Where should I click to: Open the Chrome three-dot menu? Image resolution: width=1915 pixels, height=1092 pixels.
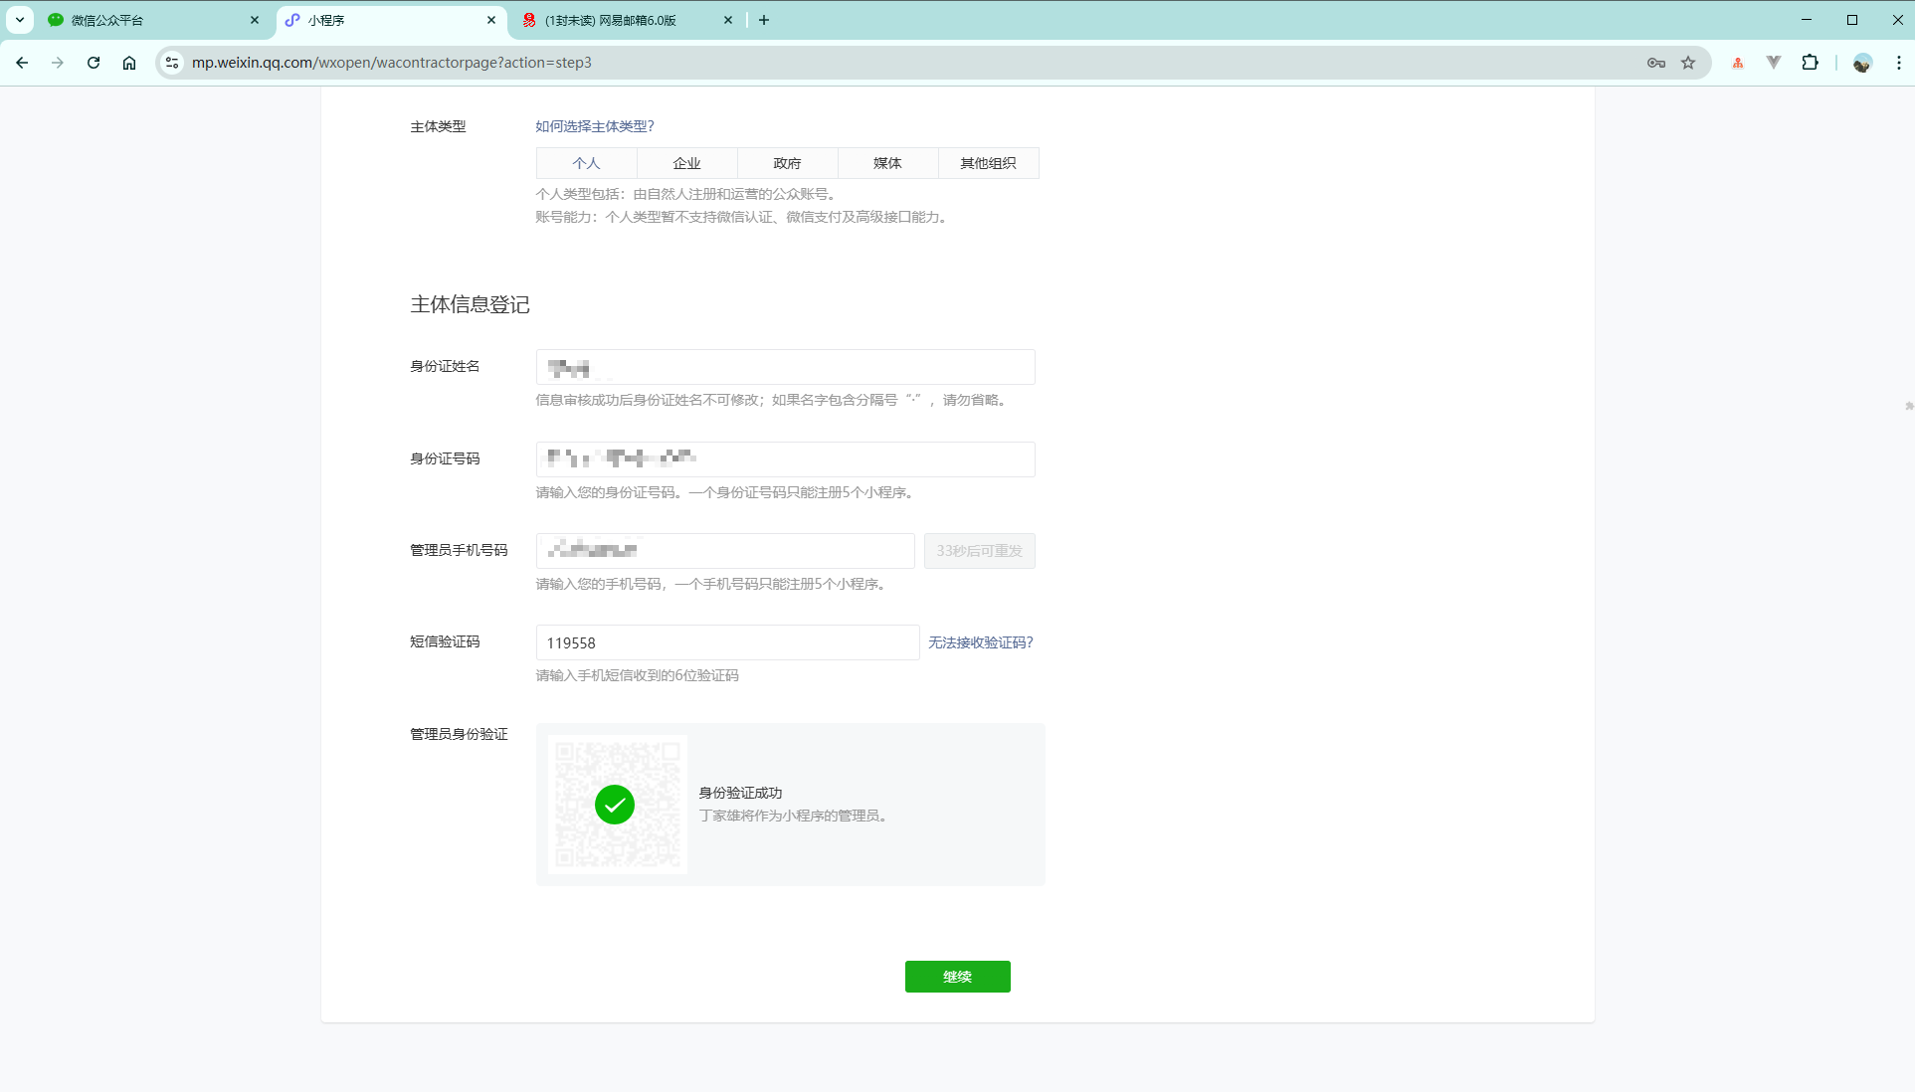click(1898, 63)
